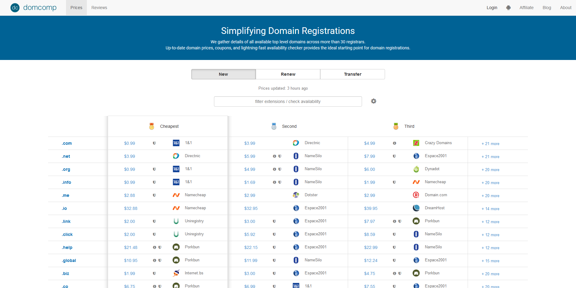Open the .org extension link

click(x=66, y=169)
